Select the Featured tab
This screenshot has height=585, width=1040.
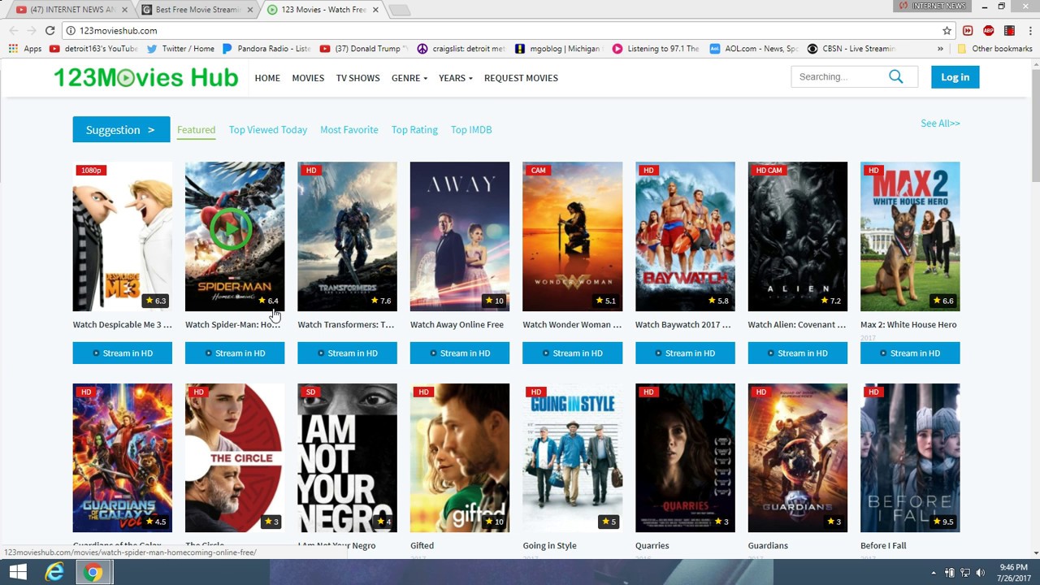click(196, 130)
